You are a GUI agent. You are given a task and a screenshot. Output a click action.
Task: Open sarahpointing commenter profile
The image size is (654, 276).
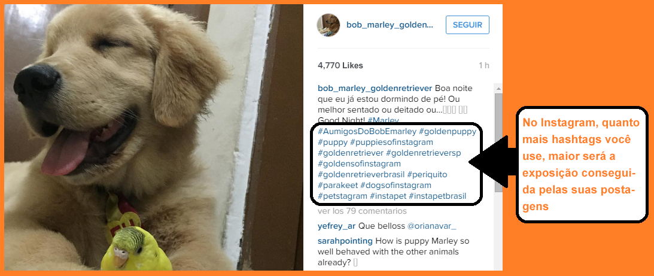[x=345, y=241]
